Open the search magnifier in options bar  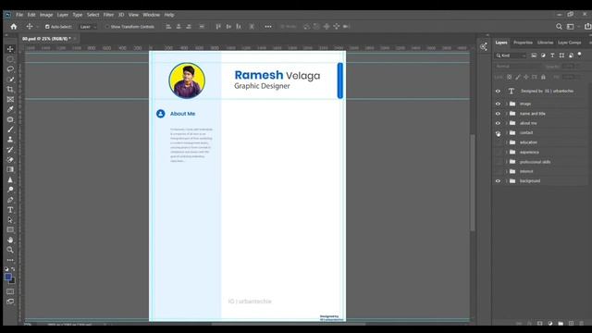pos(559,27)
